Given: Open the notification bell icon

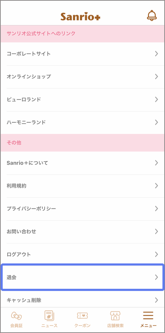Looking at the screenshot, I should pos(152,15).
